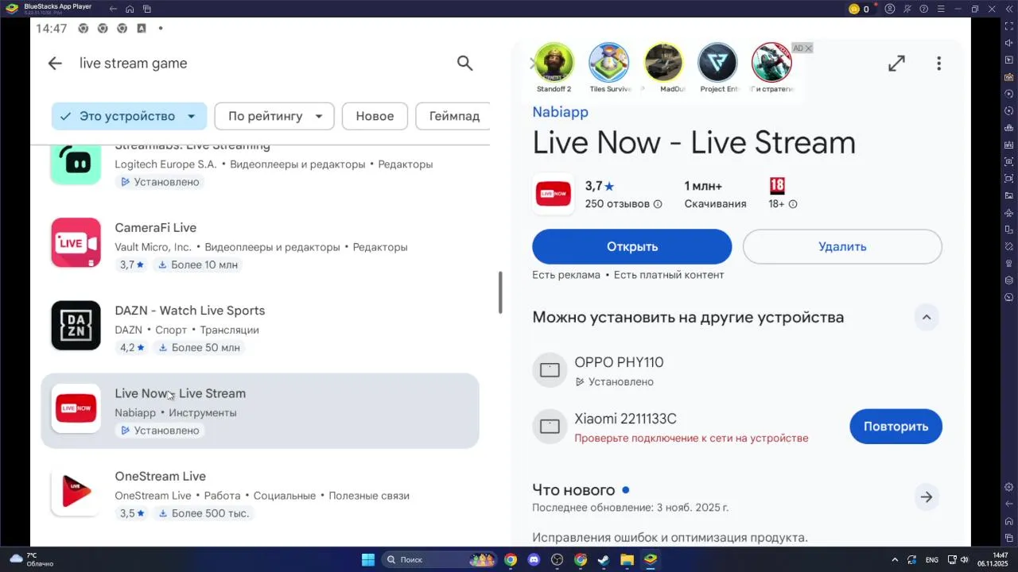Click volume icon in BlueStacks sidebar
This screenshot has height=572, width=1018.
coord(1009,43)
